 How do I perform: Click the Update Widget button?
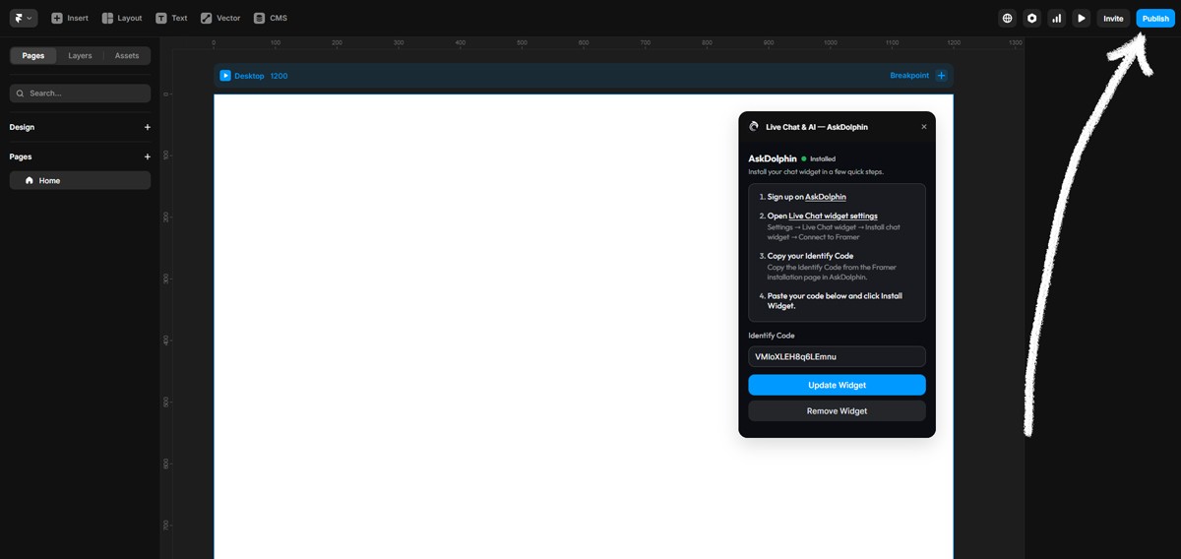(837, 385)
